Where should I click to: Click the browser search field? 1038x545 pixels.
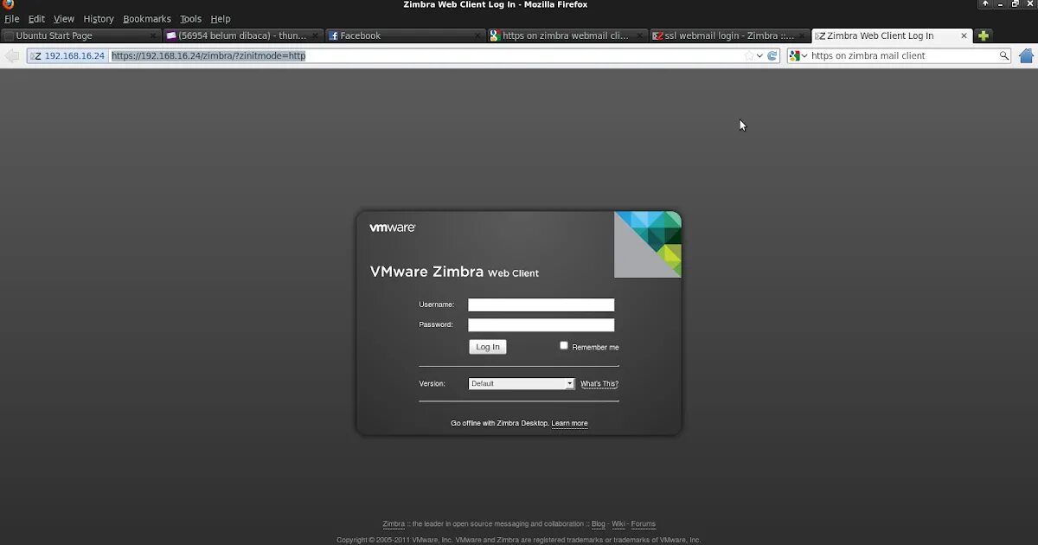coord(903,55)
